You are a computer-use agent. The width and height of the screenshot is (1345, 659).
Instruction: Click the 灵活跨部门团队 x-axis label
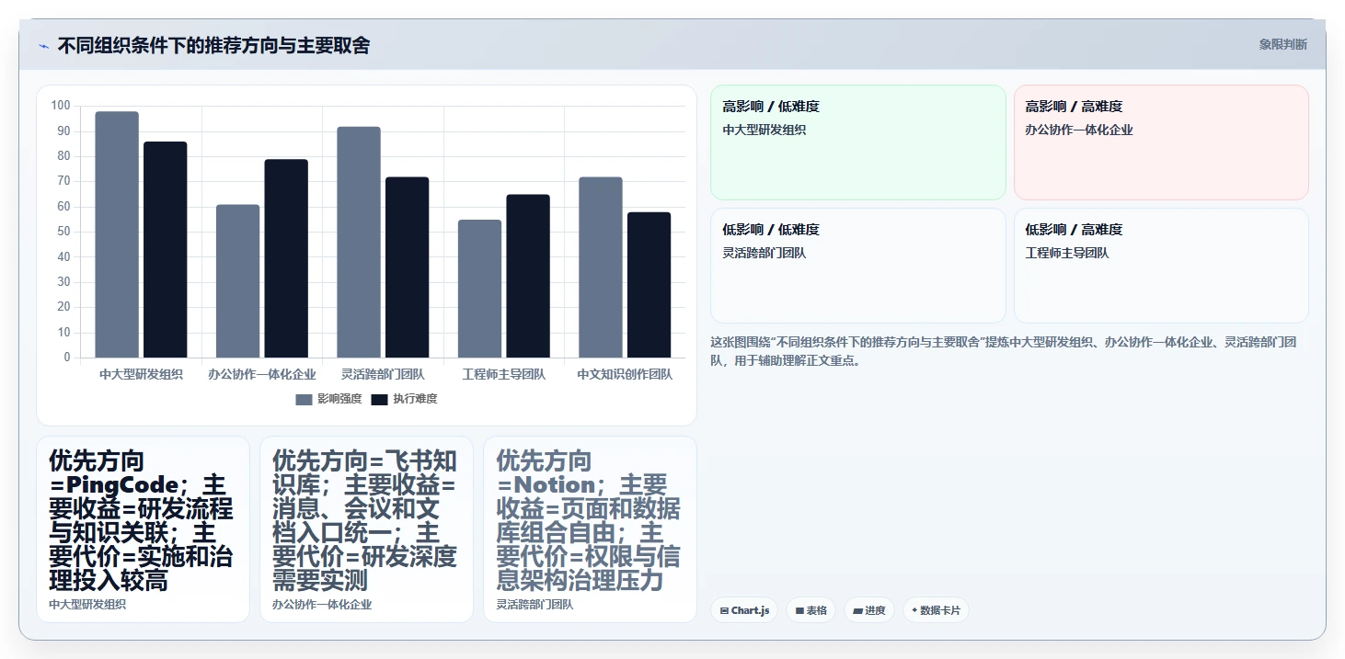pos(383,374)
